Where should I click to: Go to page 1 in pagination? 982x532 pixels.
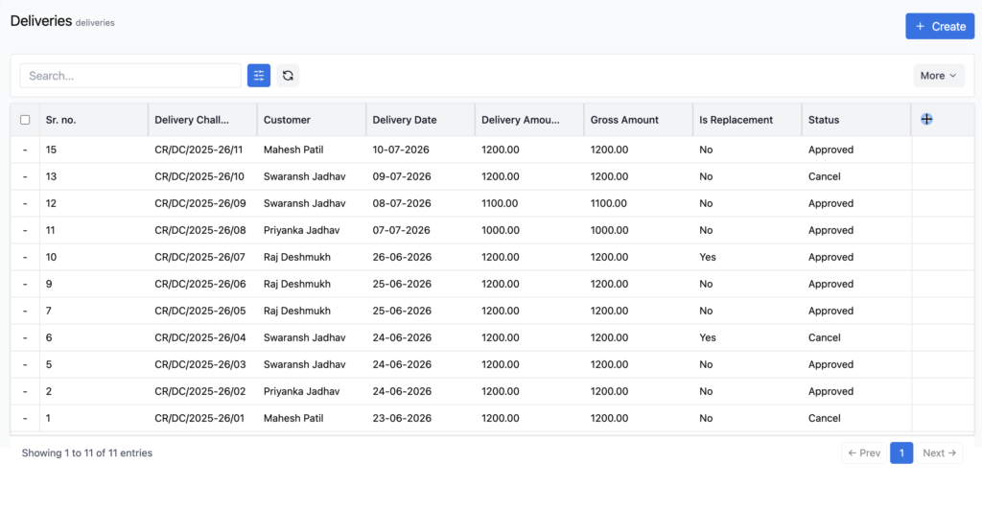coord(901,453)
